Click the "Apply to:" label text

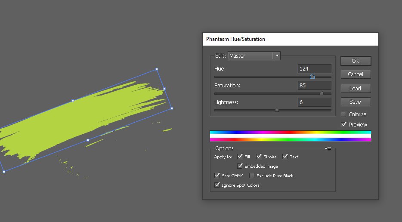pos(223,157)
